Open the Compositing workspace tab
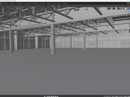The width and height of the screenshot is (130, 97). point(57,4)
